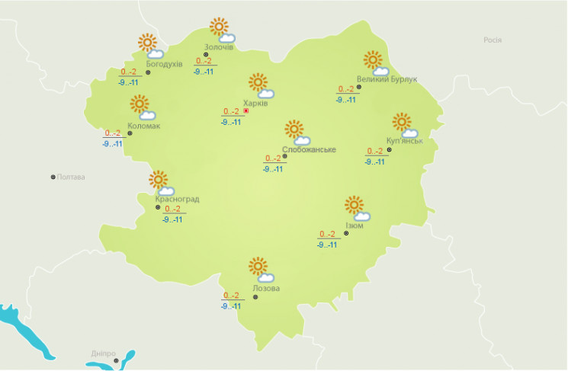Click the city dot marker for Великий Бурлук
The height and width of the screenshot is (371, 568).
tap(359, 87)
